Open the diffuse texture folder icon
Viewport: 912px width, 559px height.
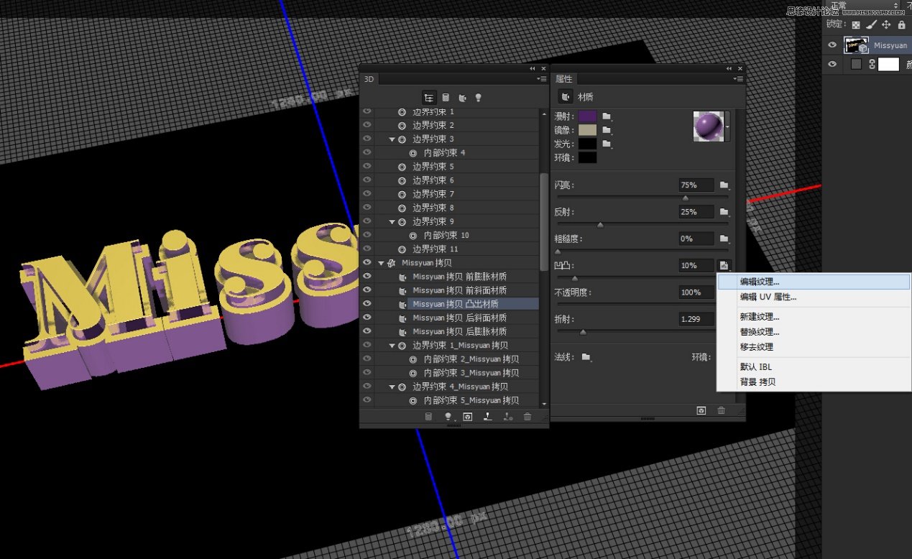click(606, 116)
